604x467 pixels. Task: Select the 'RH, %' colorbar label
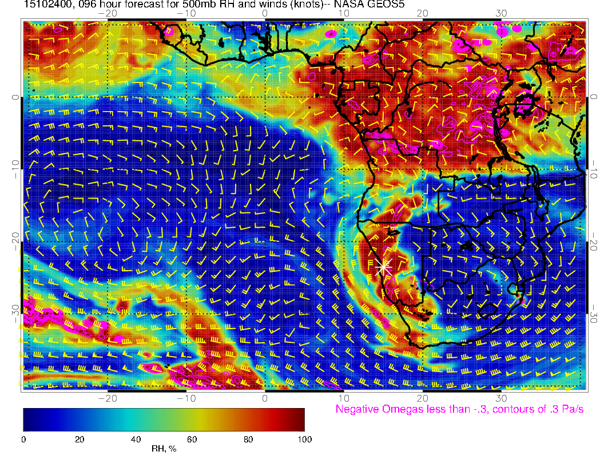point(164,449)
